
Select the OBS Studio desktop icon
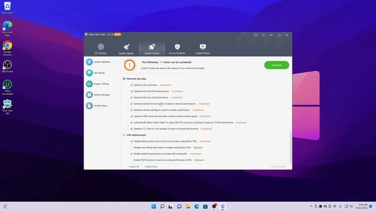click(x=7, y=66)
